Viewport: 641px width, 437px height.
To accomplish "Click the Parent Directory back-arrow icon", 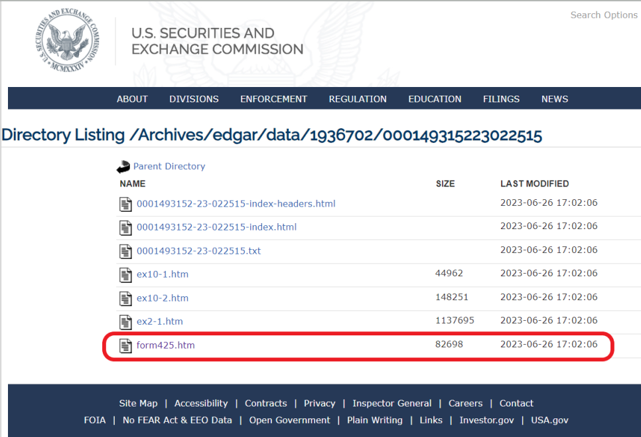I will click(123, 167).
